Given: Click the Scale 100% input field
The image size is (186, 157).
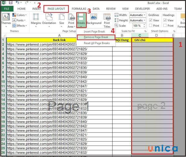Looking at the screenshot, I should pos(138,26).
